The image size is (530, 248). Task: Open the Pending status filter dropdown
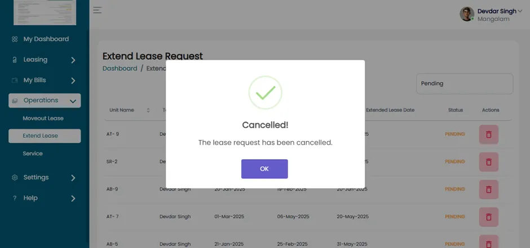tap(465, 84)
